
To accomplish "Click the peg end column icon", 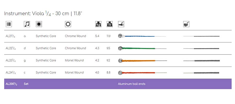I will pyautogui.click(x=186, y=24).
